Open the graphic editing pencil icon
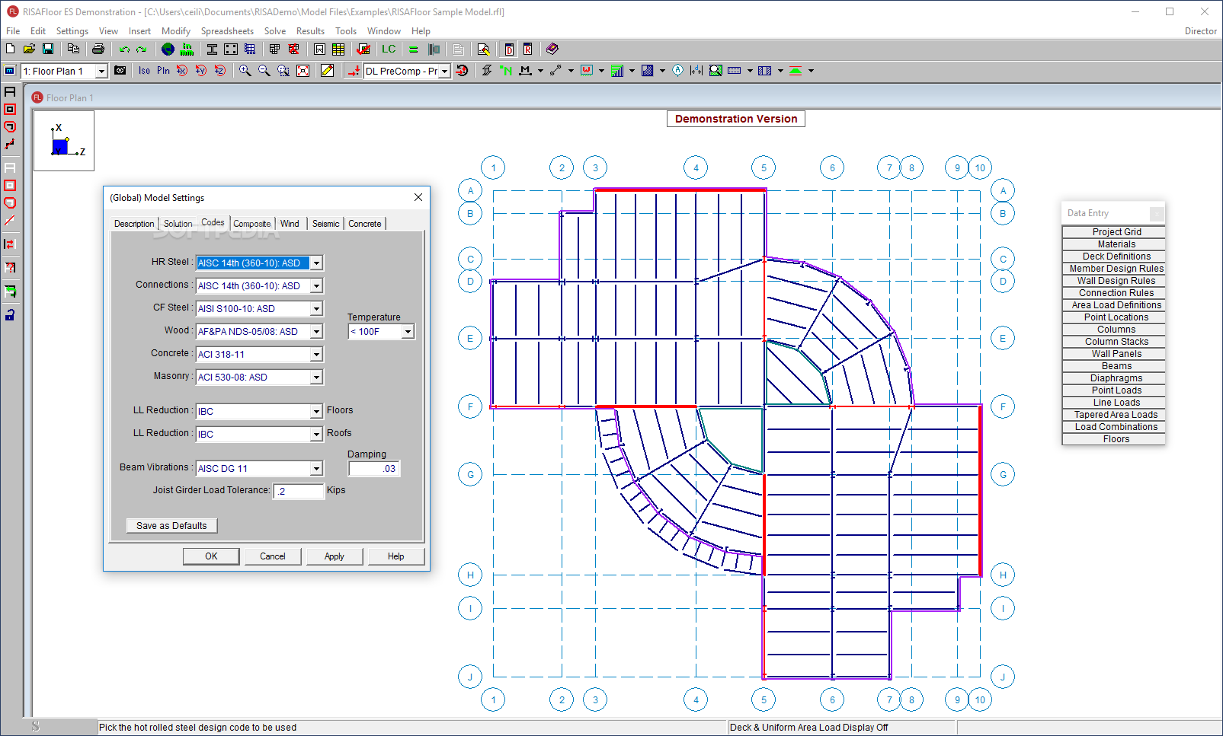Image resolution: width=1223 pixels, height=736 pixels. coord(328,70)
